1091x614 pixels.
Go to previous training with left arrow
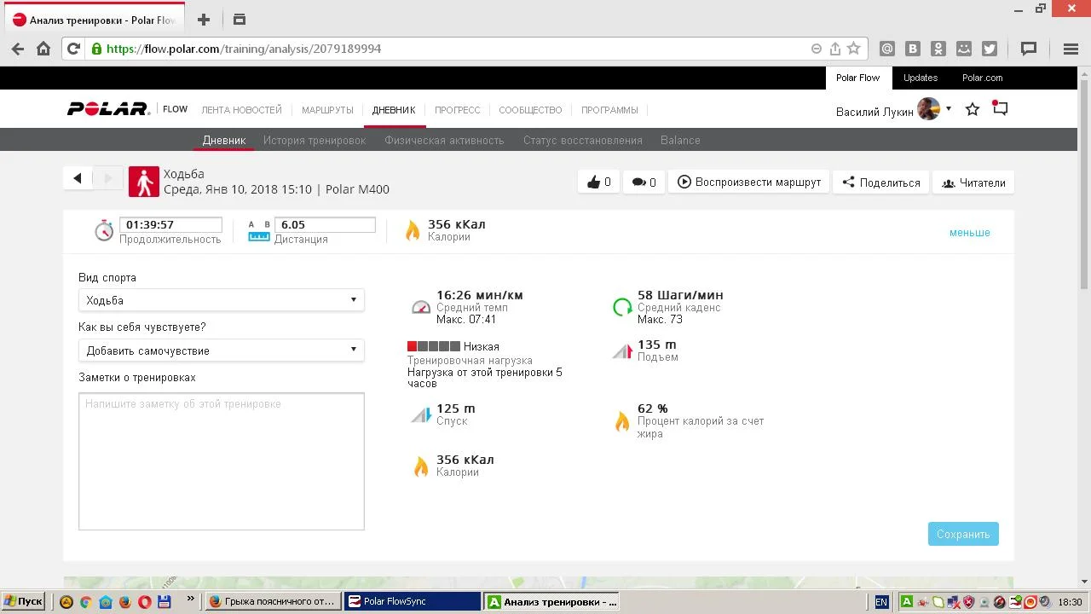coord(78,178)
